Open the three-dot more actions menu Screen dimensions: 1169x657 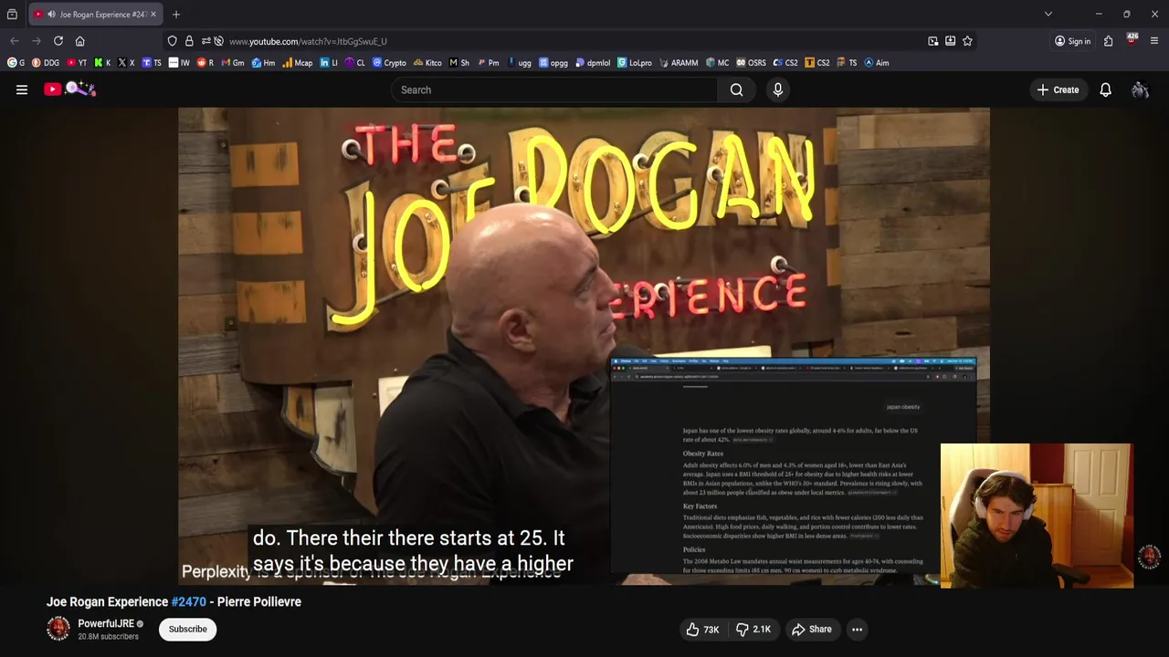pyautogui.click(x=857, y=630)
